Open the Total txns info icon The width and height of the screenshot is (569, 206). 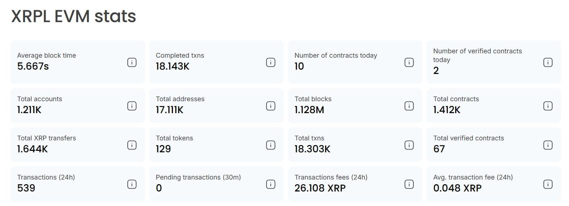[x=409, y=145]
